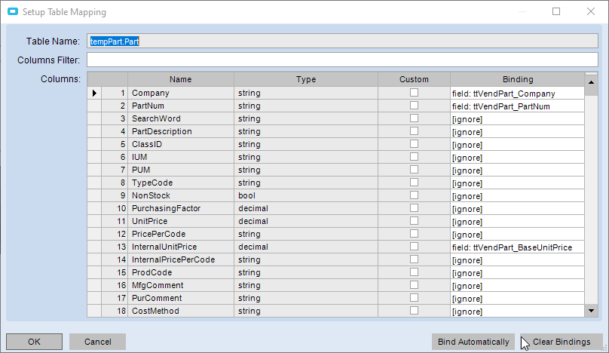Click the Setup Table Mapping window icon
The height and width of the screenshot is (353, 609).
point(13,11)
